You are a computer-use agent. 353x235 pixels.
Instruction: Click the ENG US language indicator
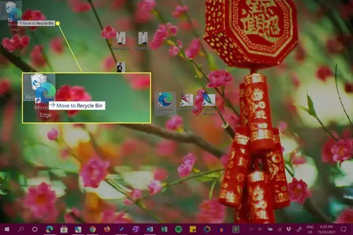pos(310,230)
